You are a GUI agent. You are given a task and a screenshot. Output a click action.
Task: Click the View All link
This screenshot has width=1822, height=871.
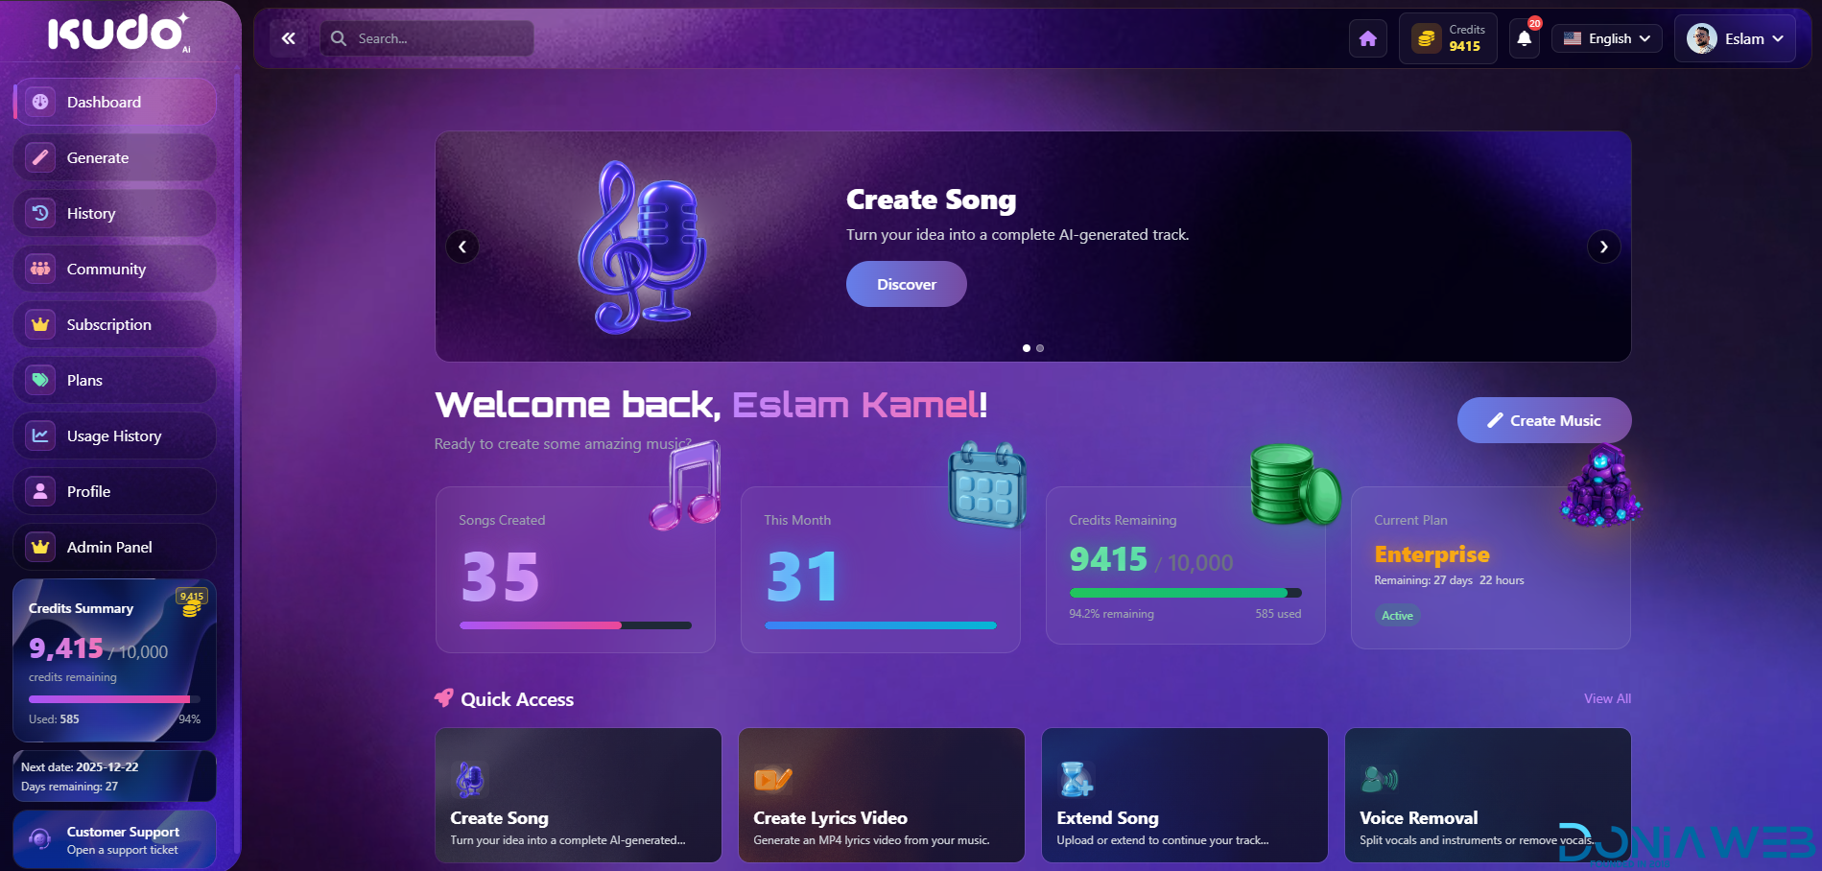(x=1607, y=698)
